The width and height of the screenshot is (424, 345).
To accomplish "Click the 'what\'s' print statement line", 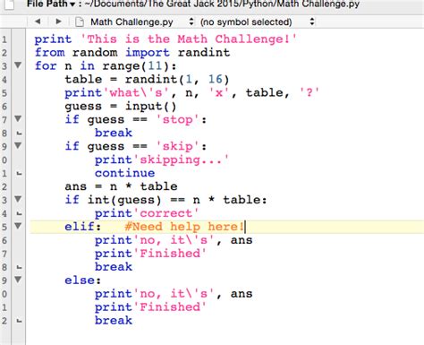I will click(x=191, y=93).
